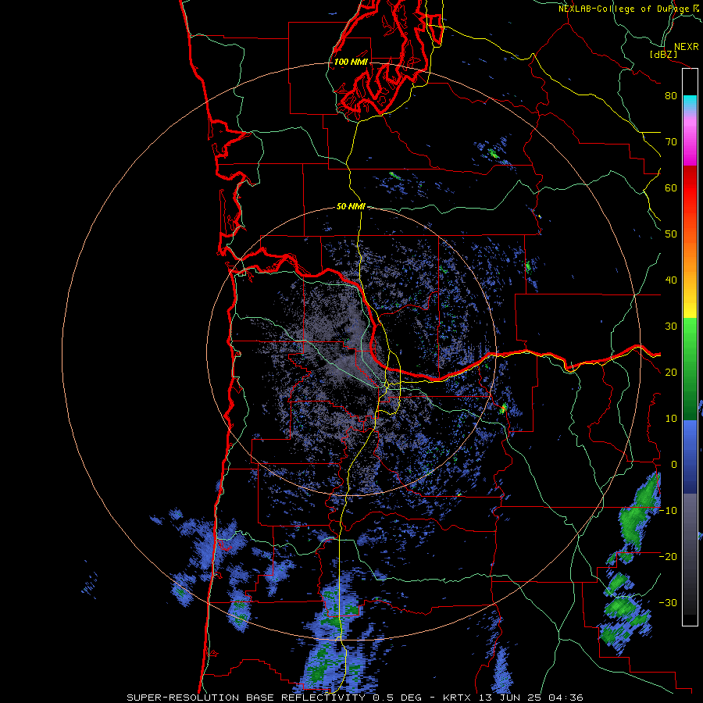703x703 pixels.
Task: Click the -30 dBZ scale value
Action: click(668, 602)
